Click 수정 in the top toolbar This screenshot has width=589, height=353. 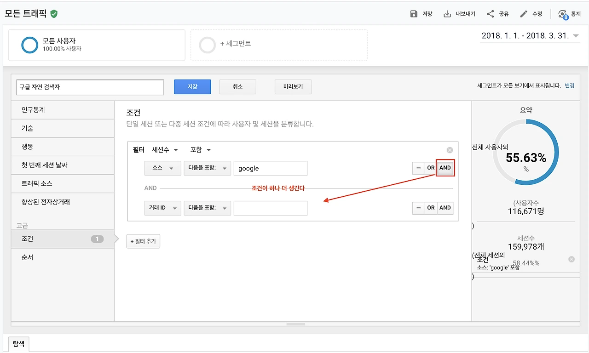pyautogui.click(x=537, y=14)
